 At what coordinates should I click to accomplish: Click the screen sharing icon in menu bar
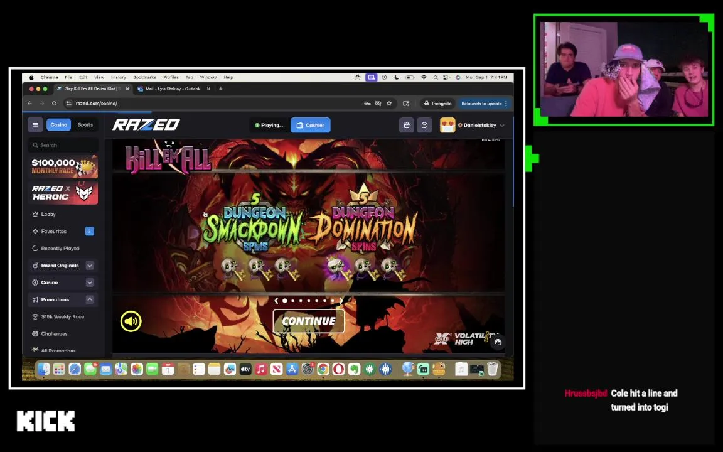[x=371, y=77]
